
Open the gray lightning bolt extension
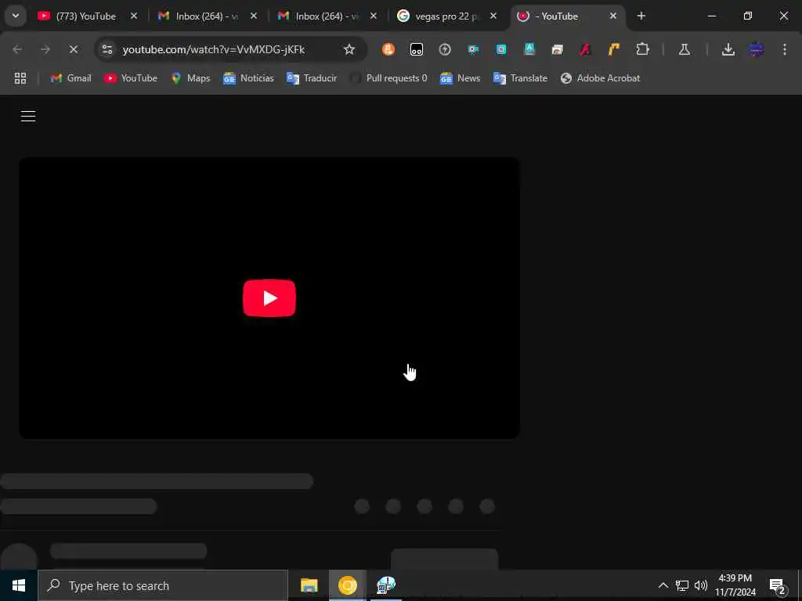coord(445,49)
